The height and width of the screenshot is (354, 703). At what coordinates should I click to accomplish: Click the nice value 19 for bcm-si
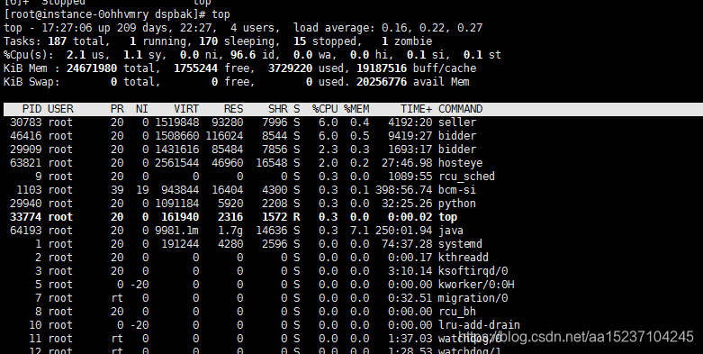tap(142, 190)
